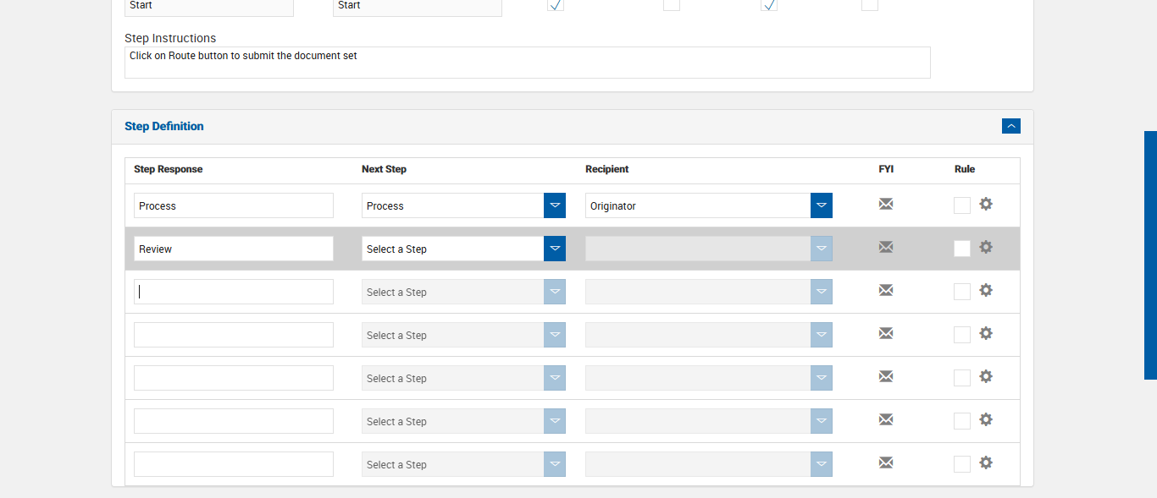Tick Rule checkbox in fourth row
The height and width of the screenshot is (498, 1157).
click(x=962, y=335)
